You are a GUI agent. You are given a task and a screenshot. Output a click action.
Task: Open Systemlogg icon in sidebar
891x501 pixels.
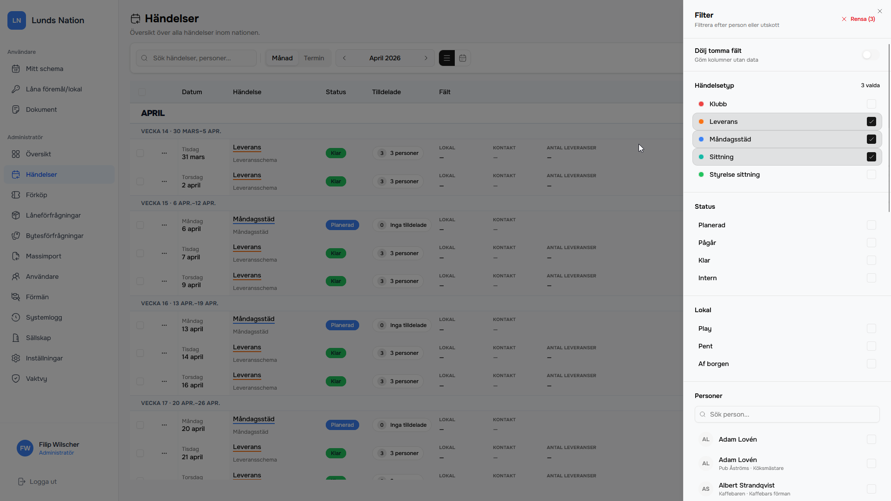coord(16,317)
